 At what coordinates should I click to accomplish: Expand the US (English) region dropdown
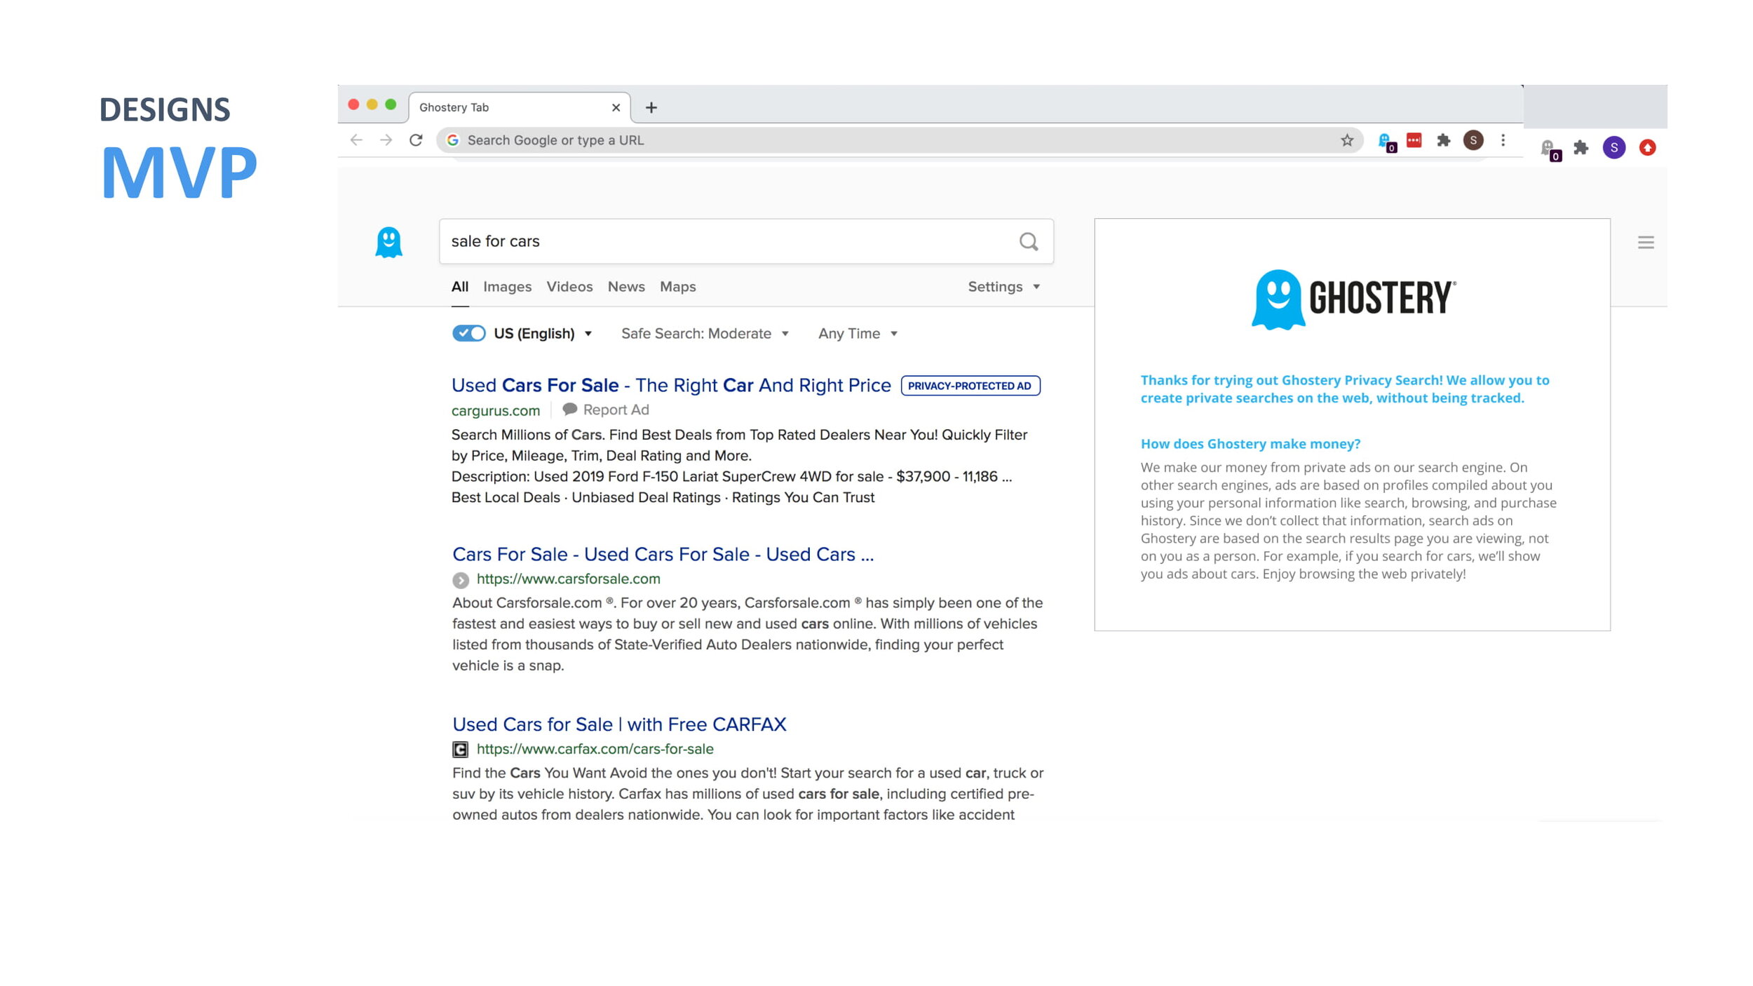[543, 334]
